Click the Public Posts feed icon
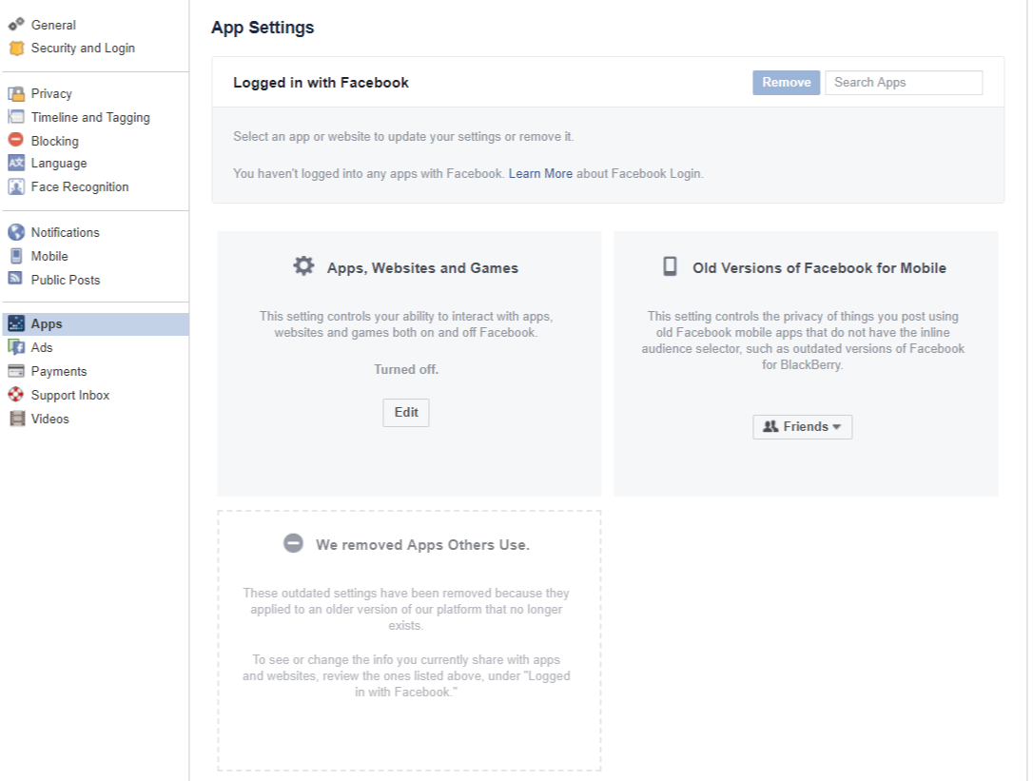Viewport: 1033px width, 781px height. [x=16, y=278]
